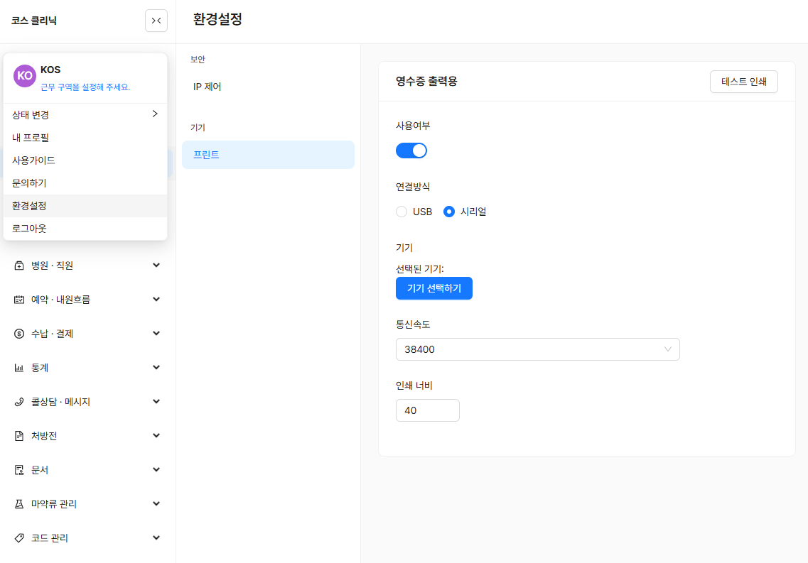This screenshot has width=808, height=563.
Task: Click the tag icon beside 코드 관리
Action: point(19,538)
